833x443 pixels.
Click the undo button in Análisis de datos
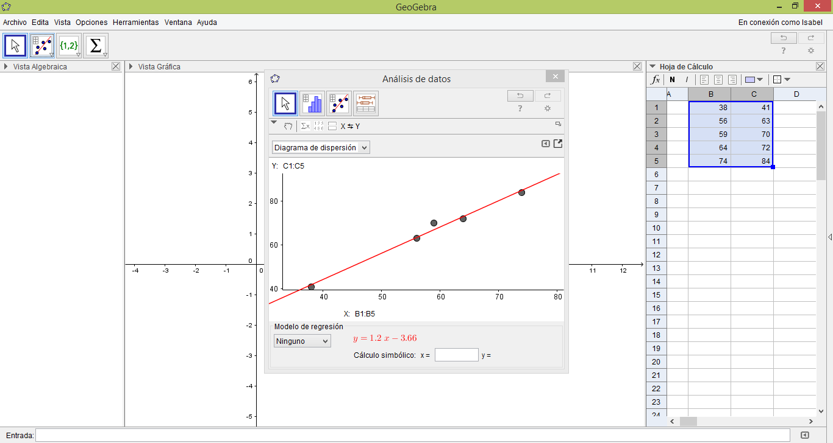(x=520, y=96)
